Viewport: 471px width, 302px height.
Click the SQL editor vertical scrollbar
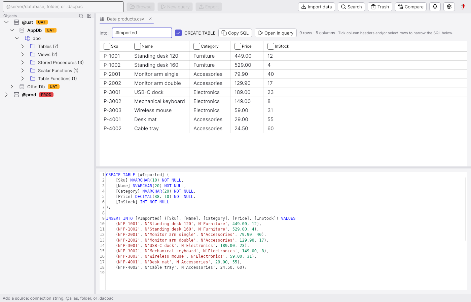click(466, 209)
